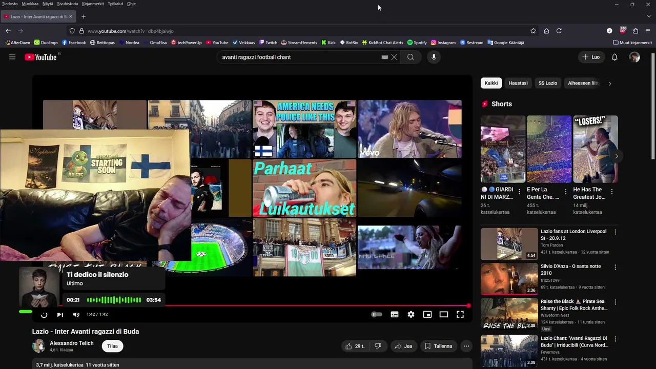Open the Työkalut menu
The height and width of the screenshot is (369, 656).
click(x=115, y=4)
